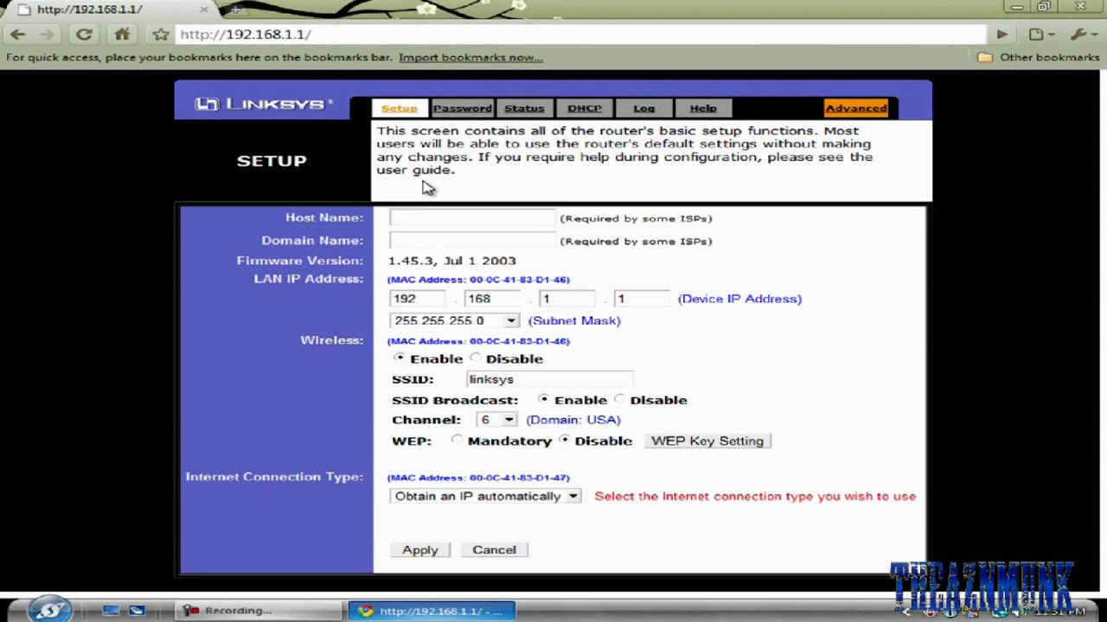The image size is (1107, 622).
Task: Click the (Subnet Mask) label
Action: [x=574, y=321]
